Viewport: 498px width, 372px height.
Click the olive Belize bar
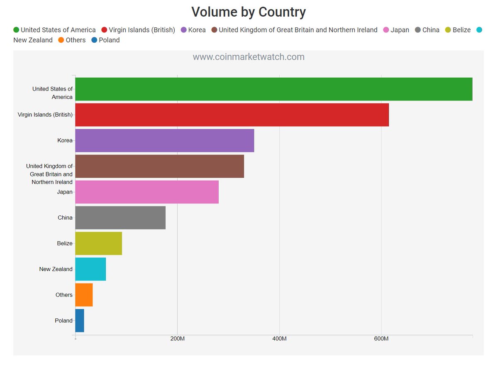(x=99, y=243)
